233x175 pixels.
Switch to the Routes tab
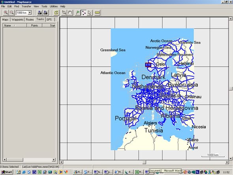(30, 19)
